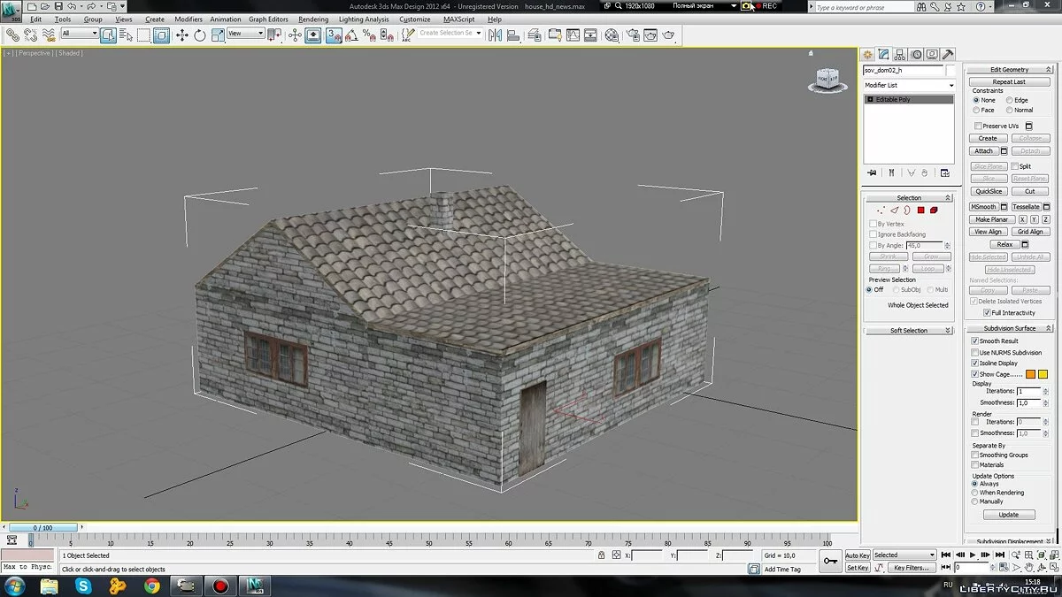Open the Utilities hammer panel

[948, 55]
